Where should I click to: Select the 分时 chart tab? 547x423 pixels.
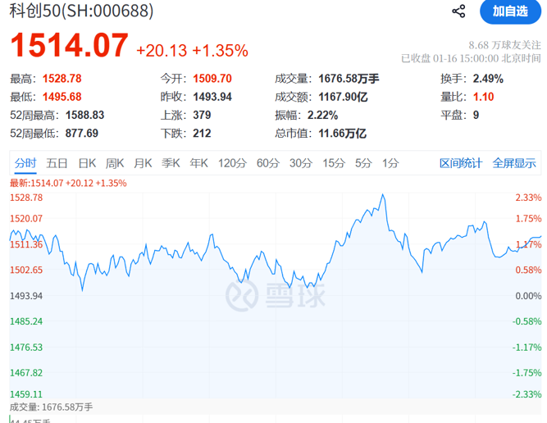coord(25,163)
